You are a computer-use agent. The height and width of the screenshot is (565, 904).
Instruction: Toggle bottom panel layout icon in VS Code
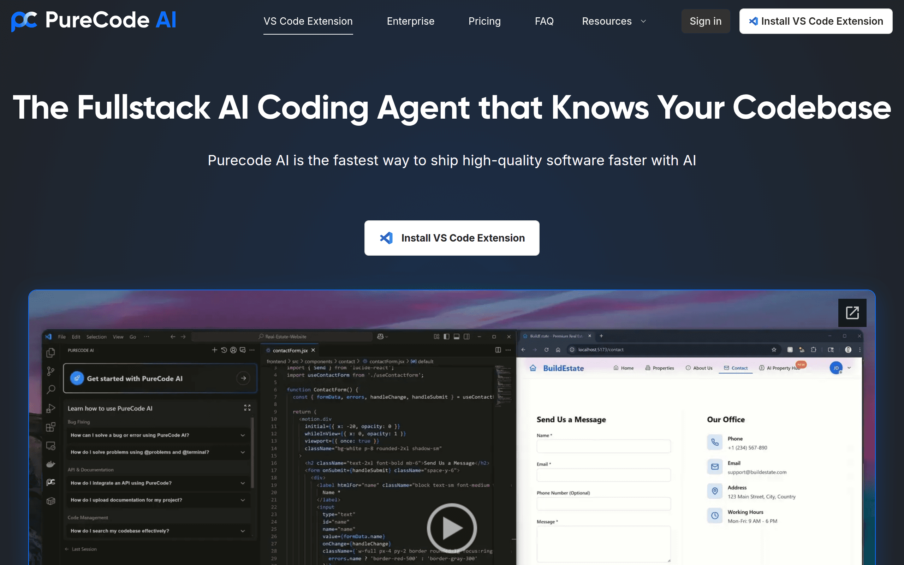point(457,336)
